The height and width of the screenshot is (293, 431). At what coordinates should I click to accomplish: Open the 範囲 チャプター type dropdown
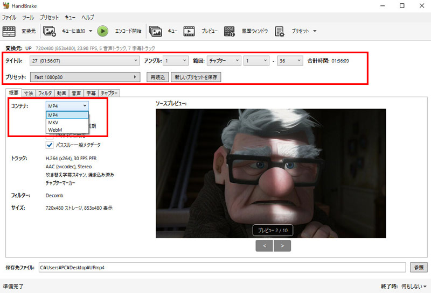[224, 61]
